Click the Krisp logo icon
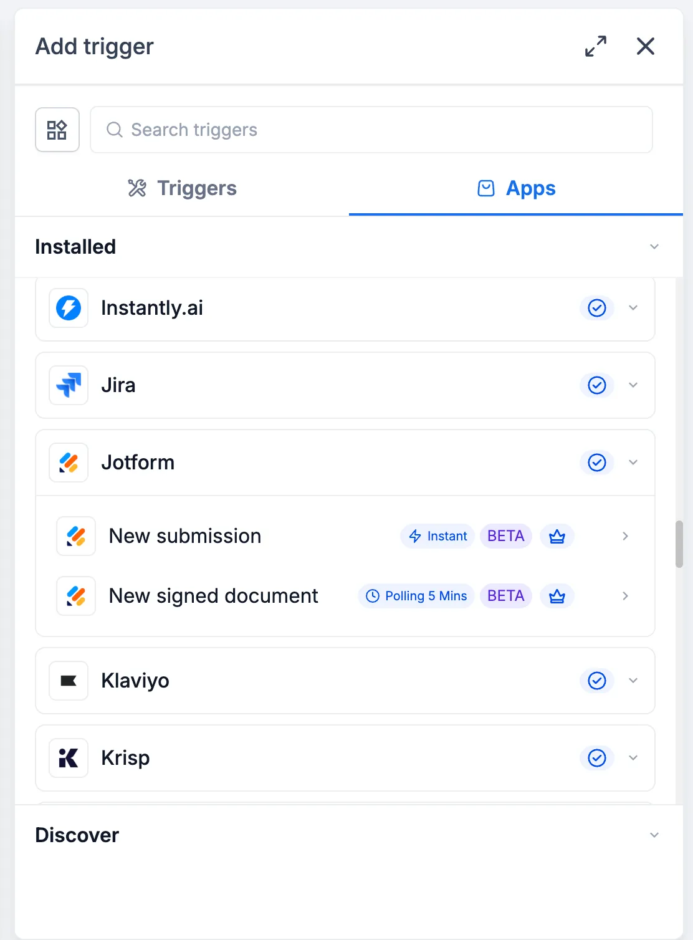693x940 pixels. [69, 758]
